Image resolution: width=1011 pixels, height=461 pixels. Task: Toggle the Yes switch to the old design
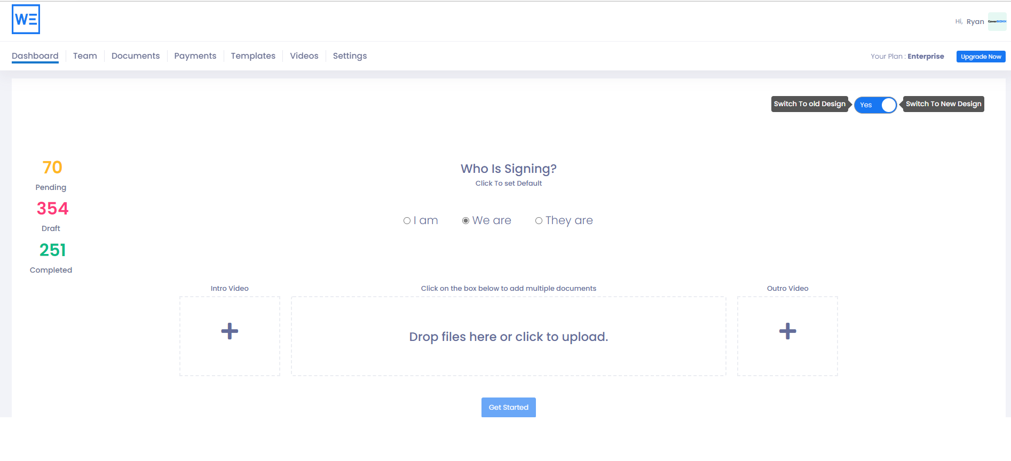click(x=875, y=105)
